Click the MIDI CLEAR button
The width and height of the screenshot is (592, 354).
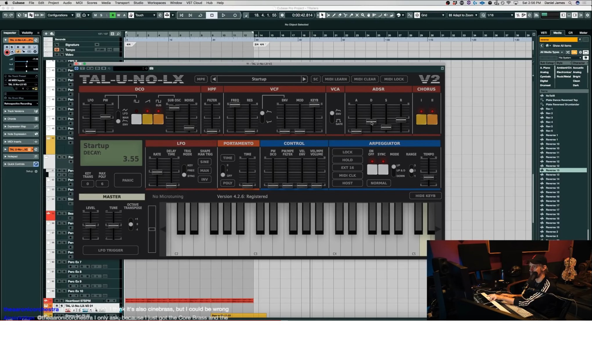click(365, 79)
